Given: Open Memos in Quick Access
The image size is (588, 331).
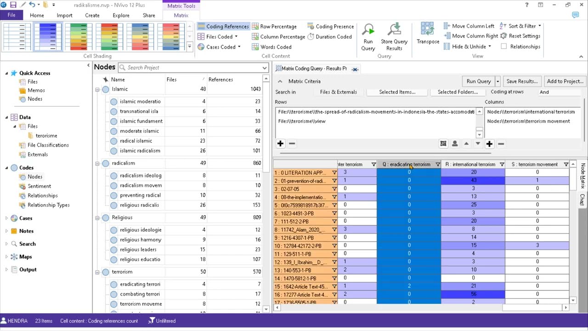Looking at the screenshot, I should click(x=36, y=91).
